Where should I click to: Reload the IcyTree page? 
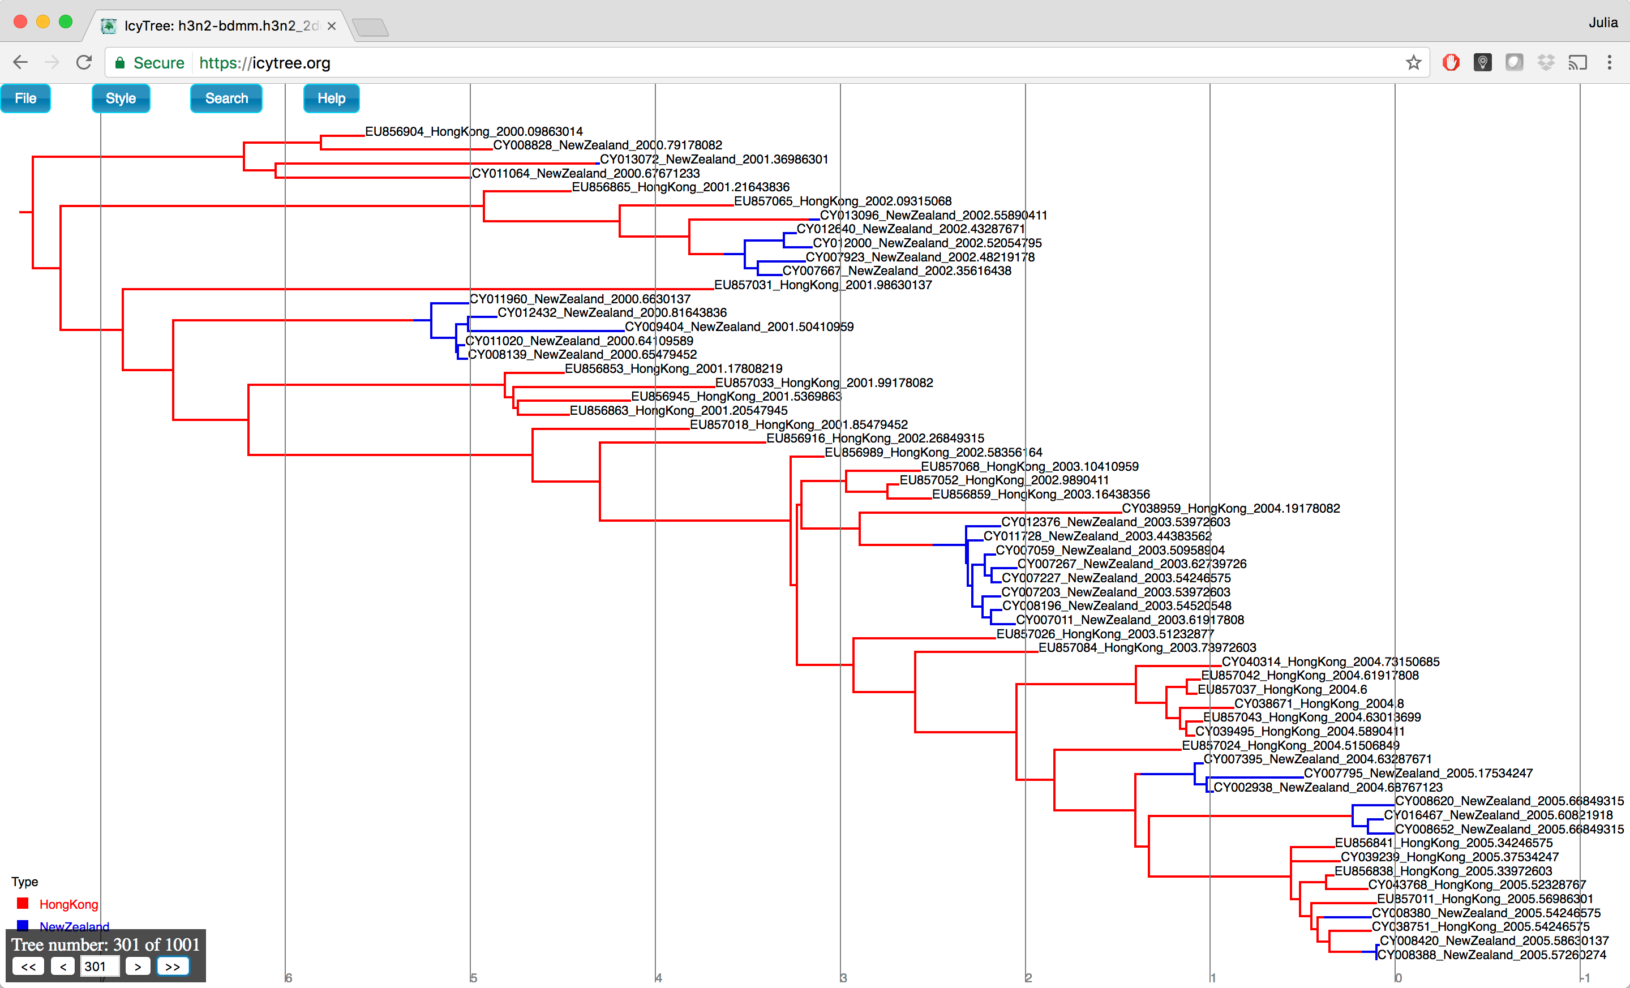pyautogui.click(x=84, y=62)
